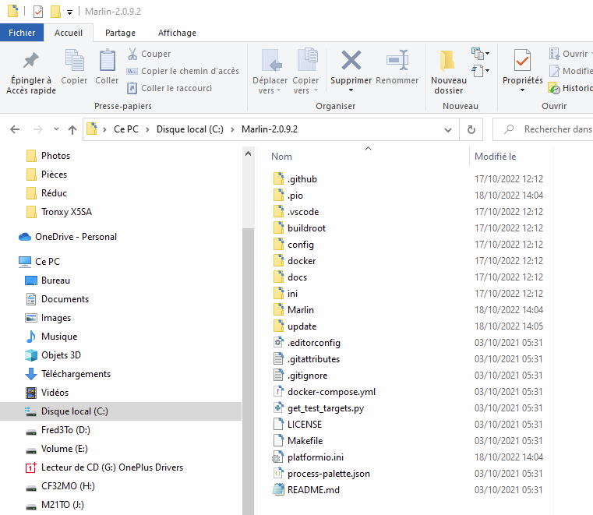This screenshot has width=593, height=515.
Task: Click the Coller clipboard icon
Action: [107, 61]
